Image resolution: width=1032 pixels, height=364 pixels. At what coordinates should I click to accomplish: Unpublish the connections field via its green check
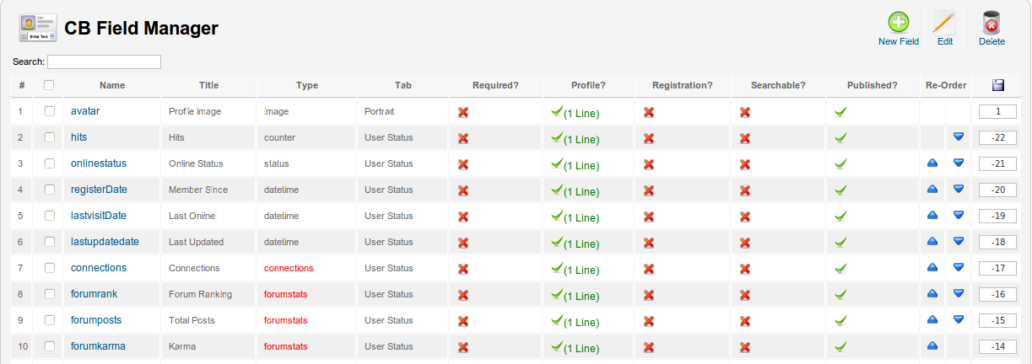point(840,268)
